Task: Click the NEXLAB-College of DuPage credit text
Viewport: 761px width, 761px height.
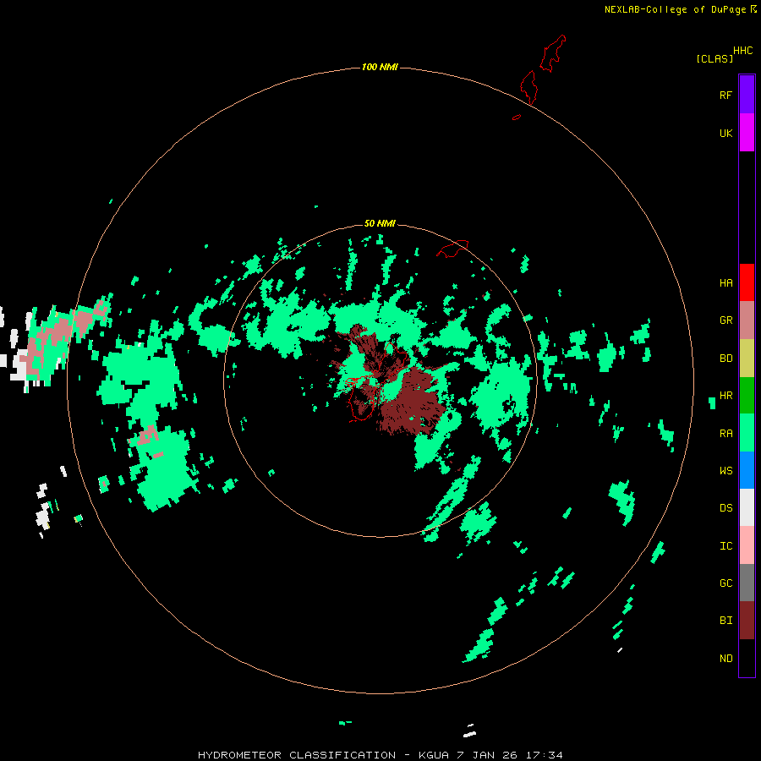Action: click(675, 9)
